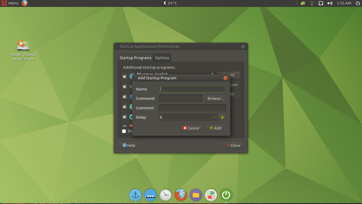362x204 pixels.
Task: Switch to the Options tab
Action: pyautogui.click(x=162, y=58)
